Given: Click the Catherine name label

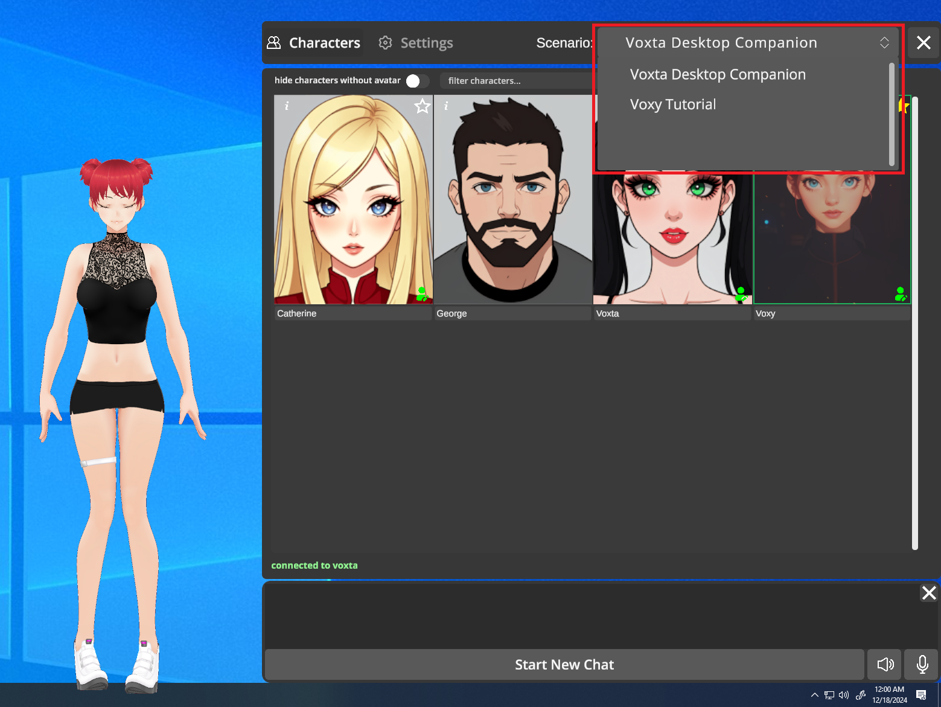Looking at the screenshot, I should 353,313.
